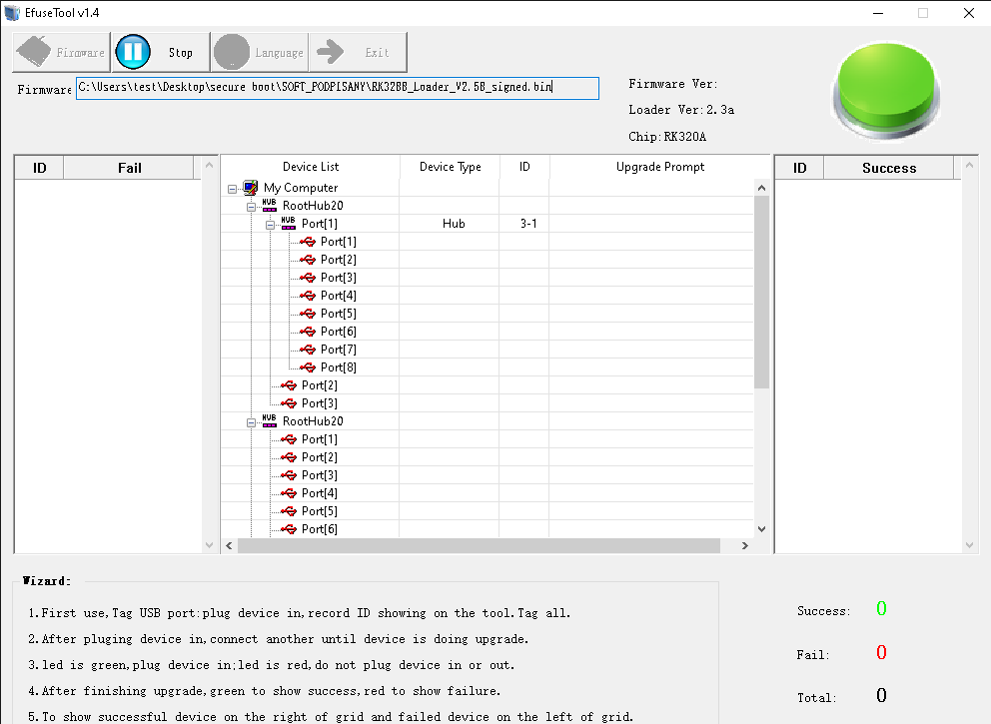Viewport: 991px width, 724px height.
Task: Click the Stop toolbar icon
Action: tap(133, 52)
